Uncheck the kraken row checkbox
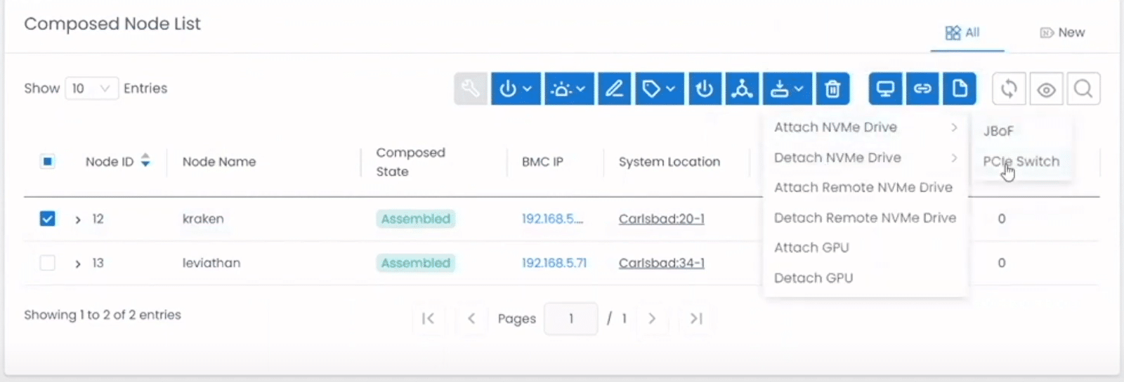 point(47,218)
